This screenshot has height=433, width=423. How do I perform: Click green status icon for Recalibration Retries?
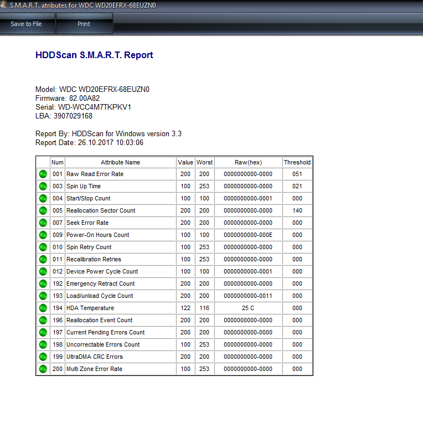43,259
